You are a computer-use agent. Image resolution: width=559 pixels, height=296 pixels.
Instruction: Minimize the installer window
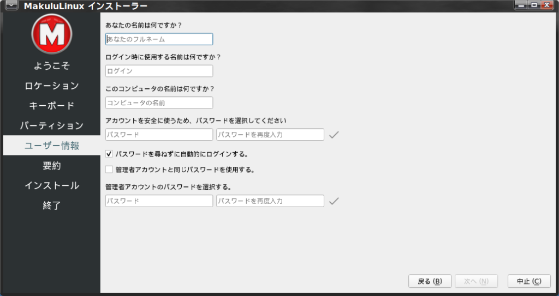tap(521, 5)
